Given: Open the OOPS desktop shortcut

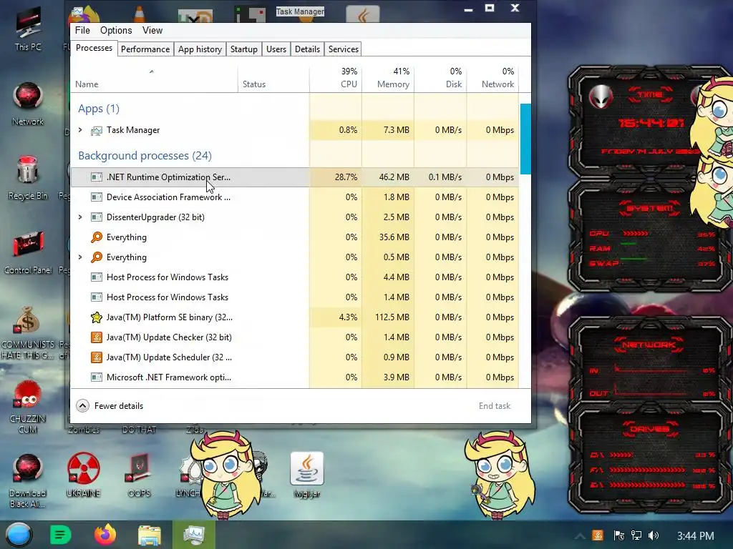Looking at the screenshot, I should tap(140, 475).
